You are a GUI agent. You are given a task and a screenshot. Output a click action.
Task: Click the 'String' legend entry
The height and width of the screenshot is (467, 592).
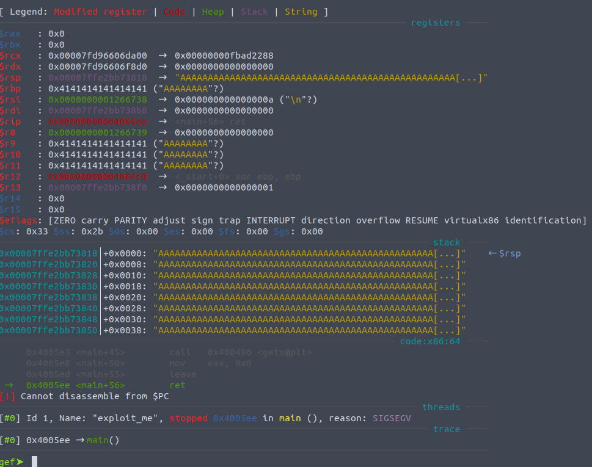pos(301,12)
